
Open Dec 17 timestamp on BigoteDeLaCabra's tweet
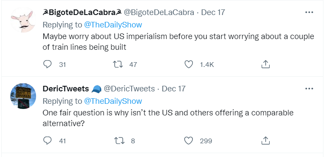click(x=213, y=12)
